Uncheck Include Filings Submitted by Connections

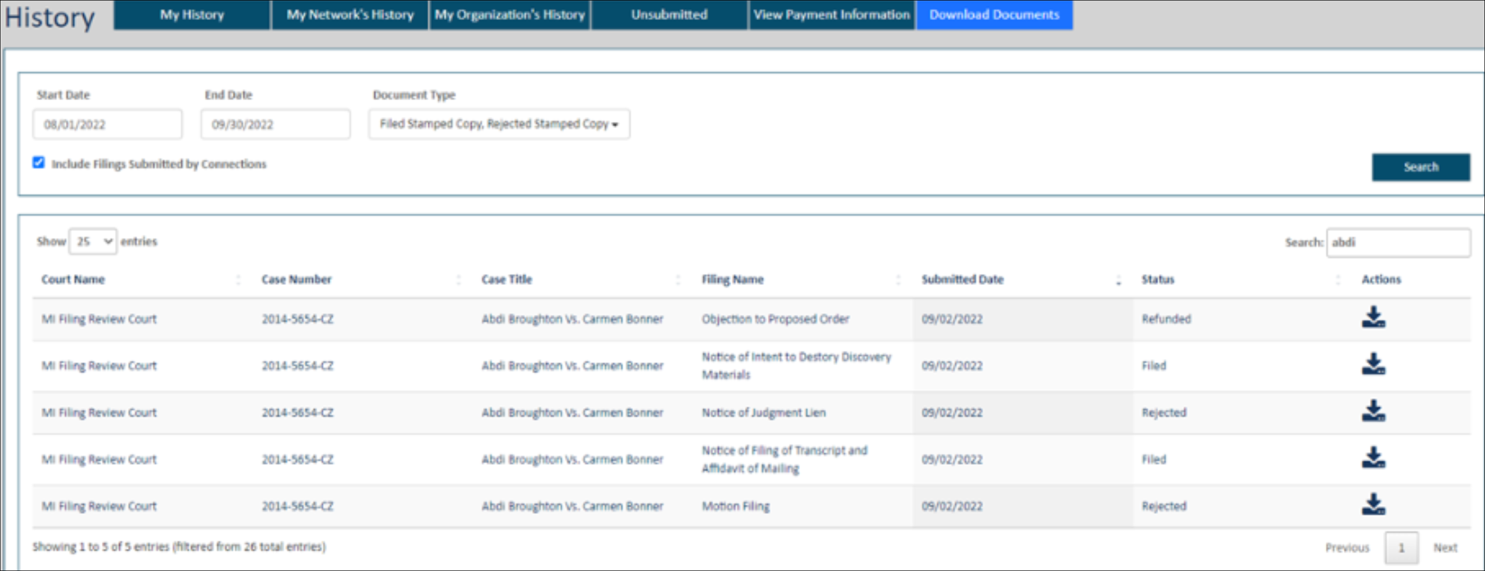click(x=39, y=162)
